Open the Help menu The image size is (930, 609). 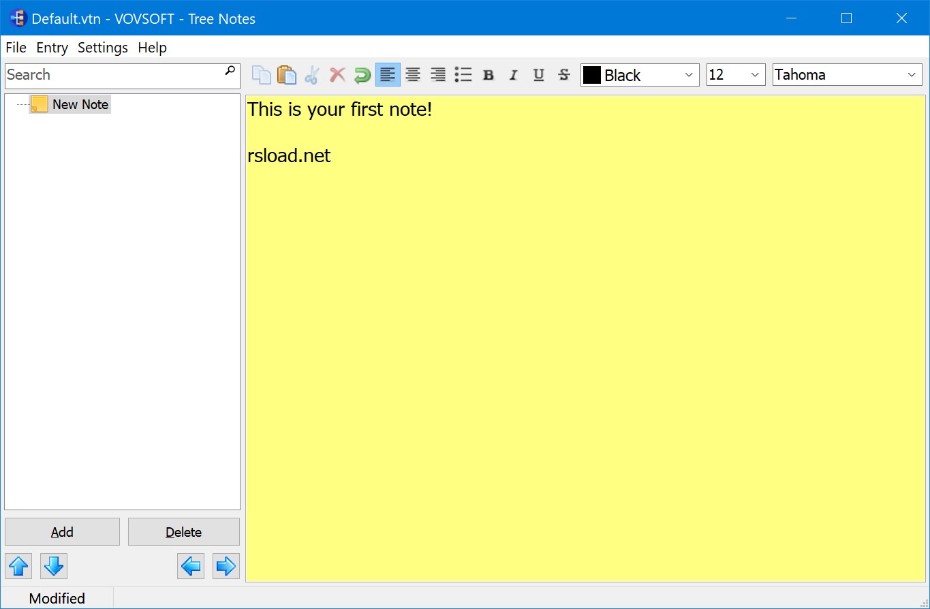152,48
